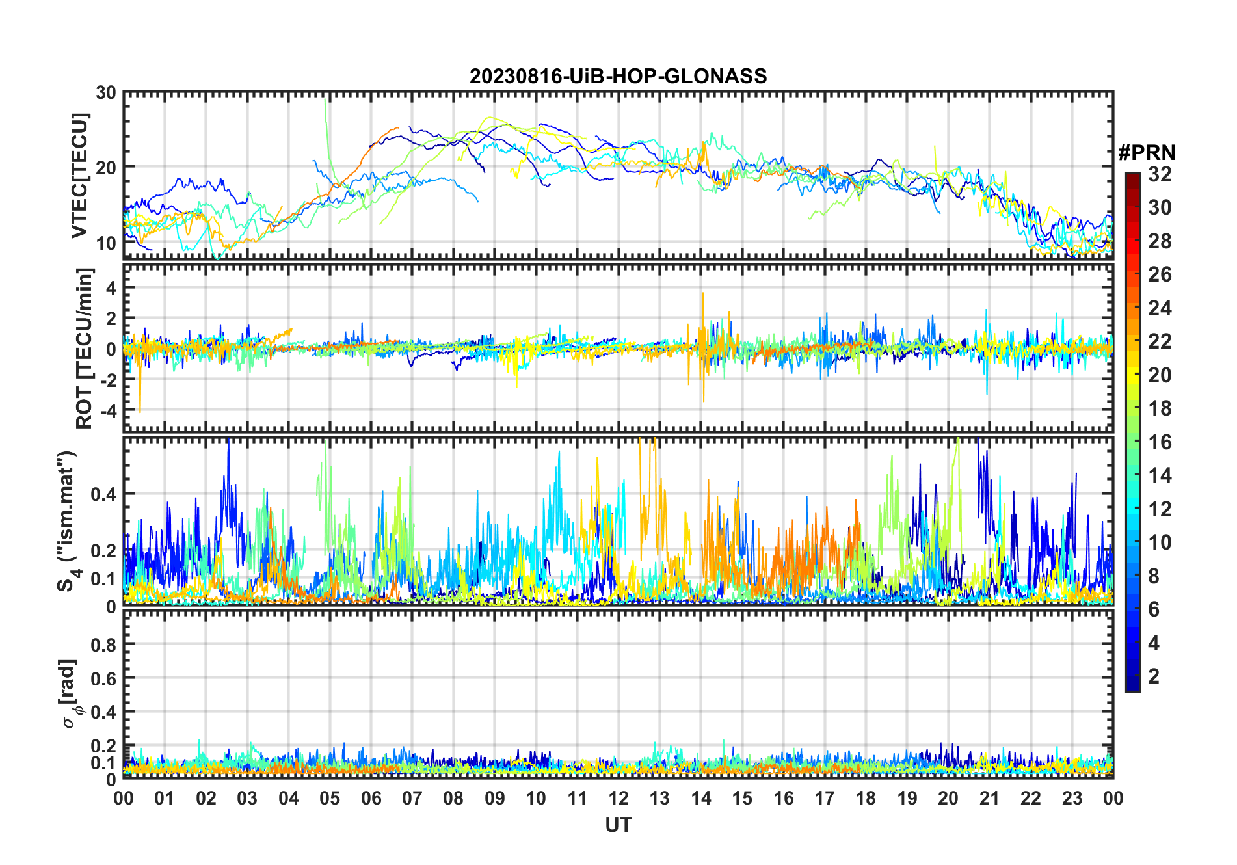Click the UT axis tick label 01

pyautogui.click(x=165, y=798)
